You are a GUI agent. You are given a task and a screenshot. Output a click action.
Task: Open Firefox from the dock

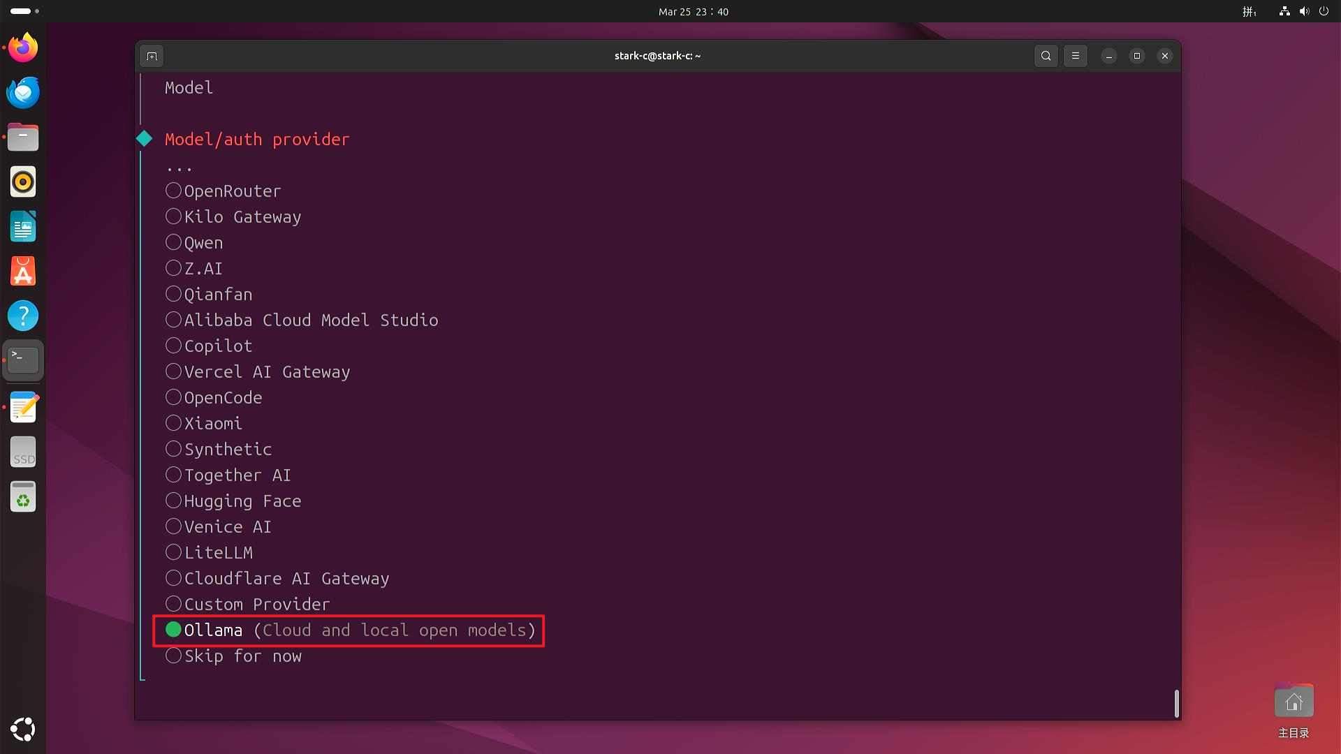23,47
